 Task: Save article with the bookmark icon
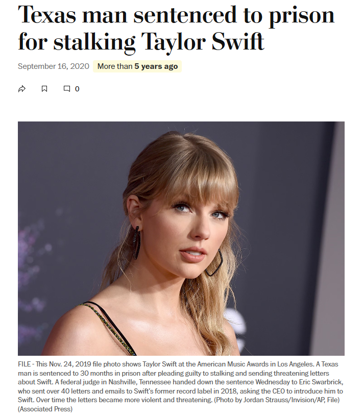(44, 89)
